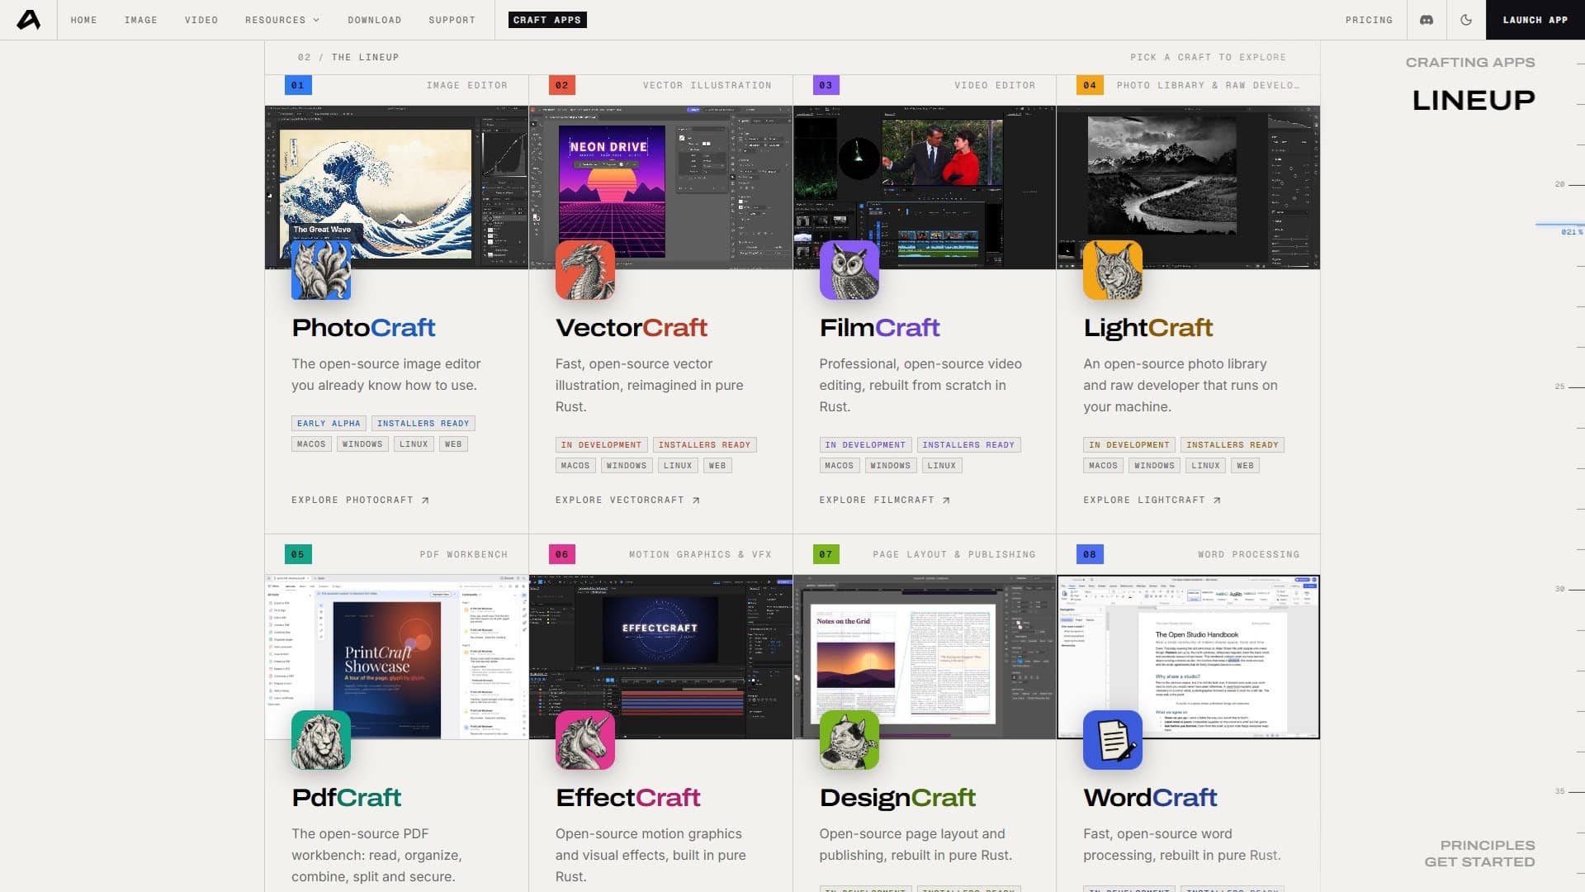Click the PdfCraft lion app icon
Image resolution: width=1585 pixels, height=892 pixels.
(321, 740)
